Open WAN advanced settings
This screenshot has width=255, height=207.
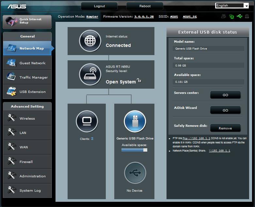(27, 147)
